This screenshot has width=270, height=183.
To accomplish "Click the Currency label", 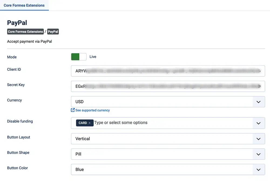I will click(x=15, y=100).
